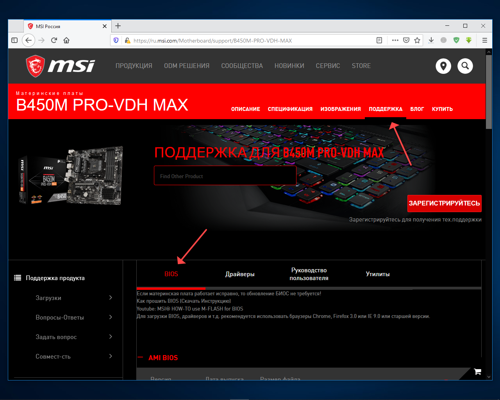
Task: Open the STORE menu item
Action: (x=361, y=66)
